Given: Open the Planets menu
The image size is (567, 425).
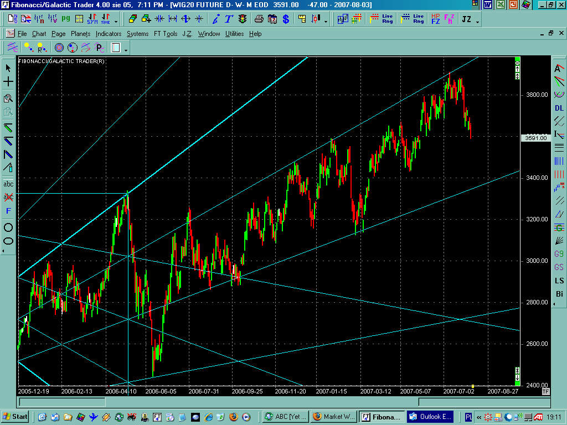Looking at the screenshot, I should (81, 34).
